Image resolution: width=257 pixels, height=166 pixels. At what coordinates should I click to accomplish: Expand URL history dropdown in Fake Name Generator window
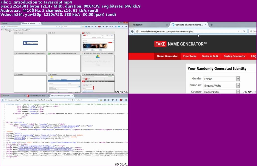[x=238, y=31]
